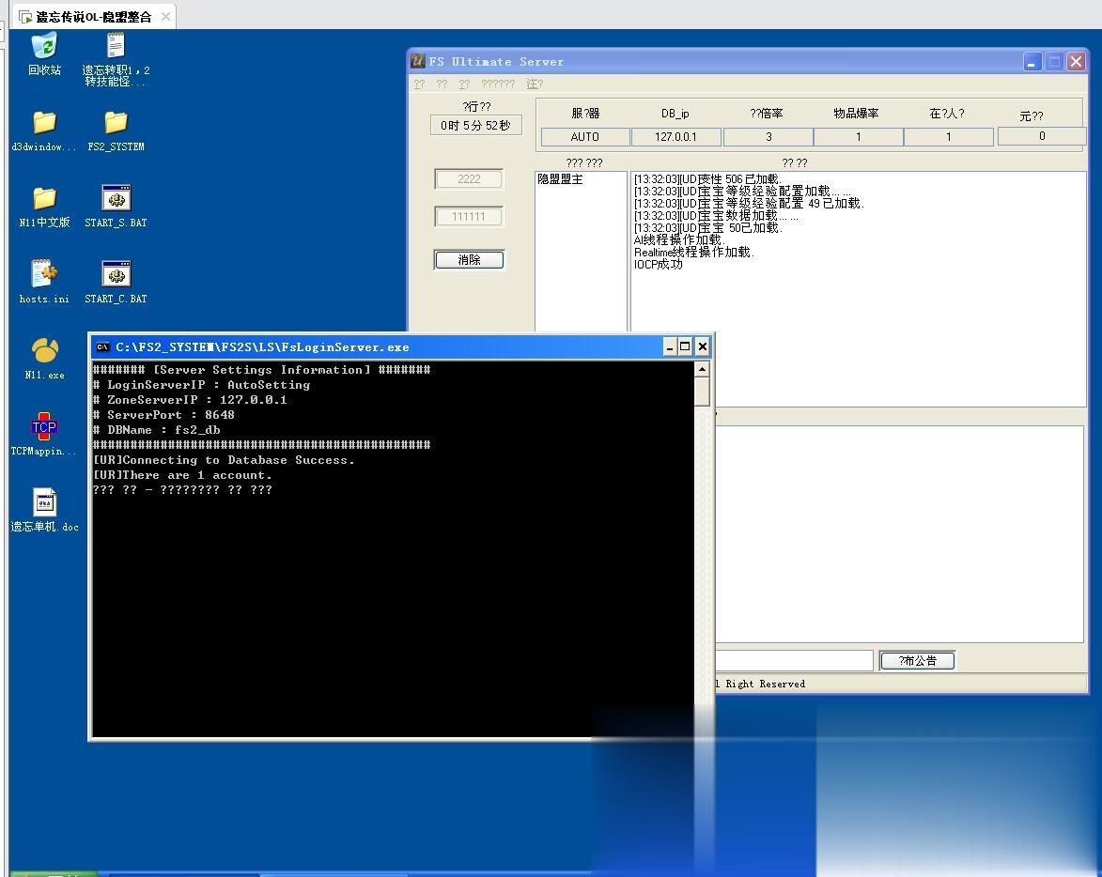Image resolution: width=1102 pixels, height=877 pixels.
Task: Launch the START_S.BAT batch file icon
Action: 116,207
